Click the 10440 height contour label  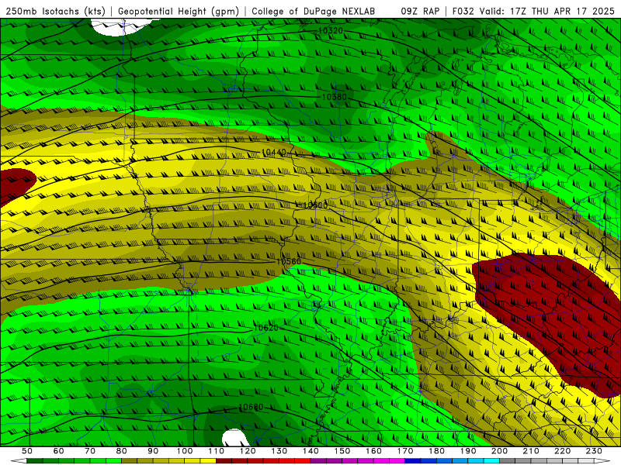273,152
